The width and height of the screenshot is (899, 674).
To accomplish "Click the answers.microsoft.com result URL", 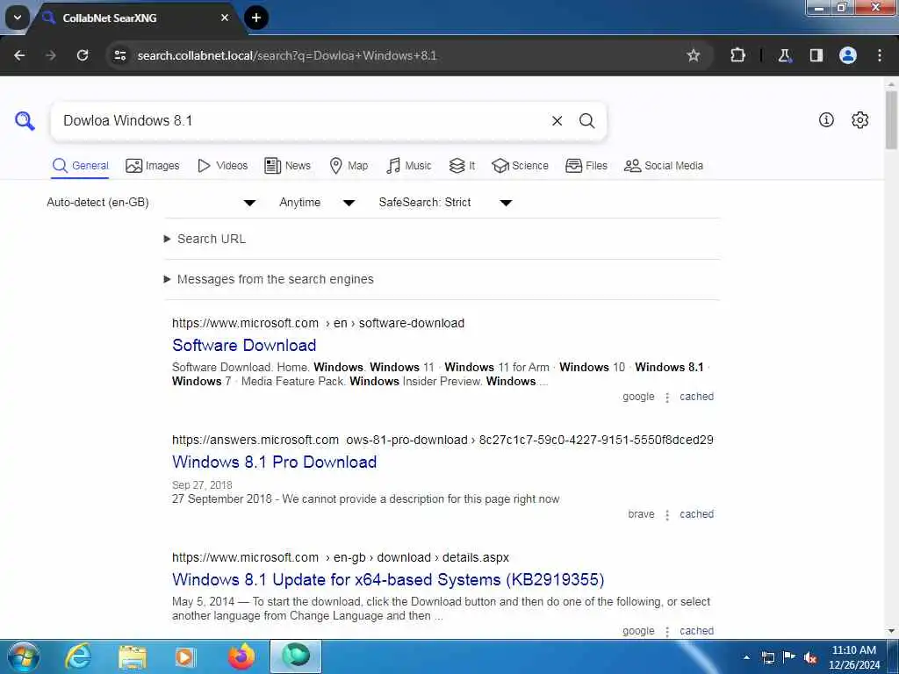I will pyautogui.click(x=442, y=441).
